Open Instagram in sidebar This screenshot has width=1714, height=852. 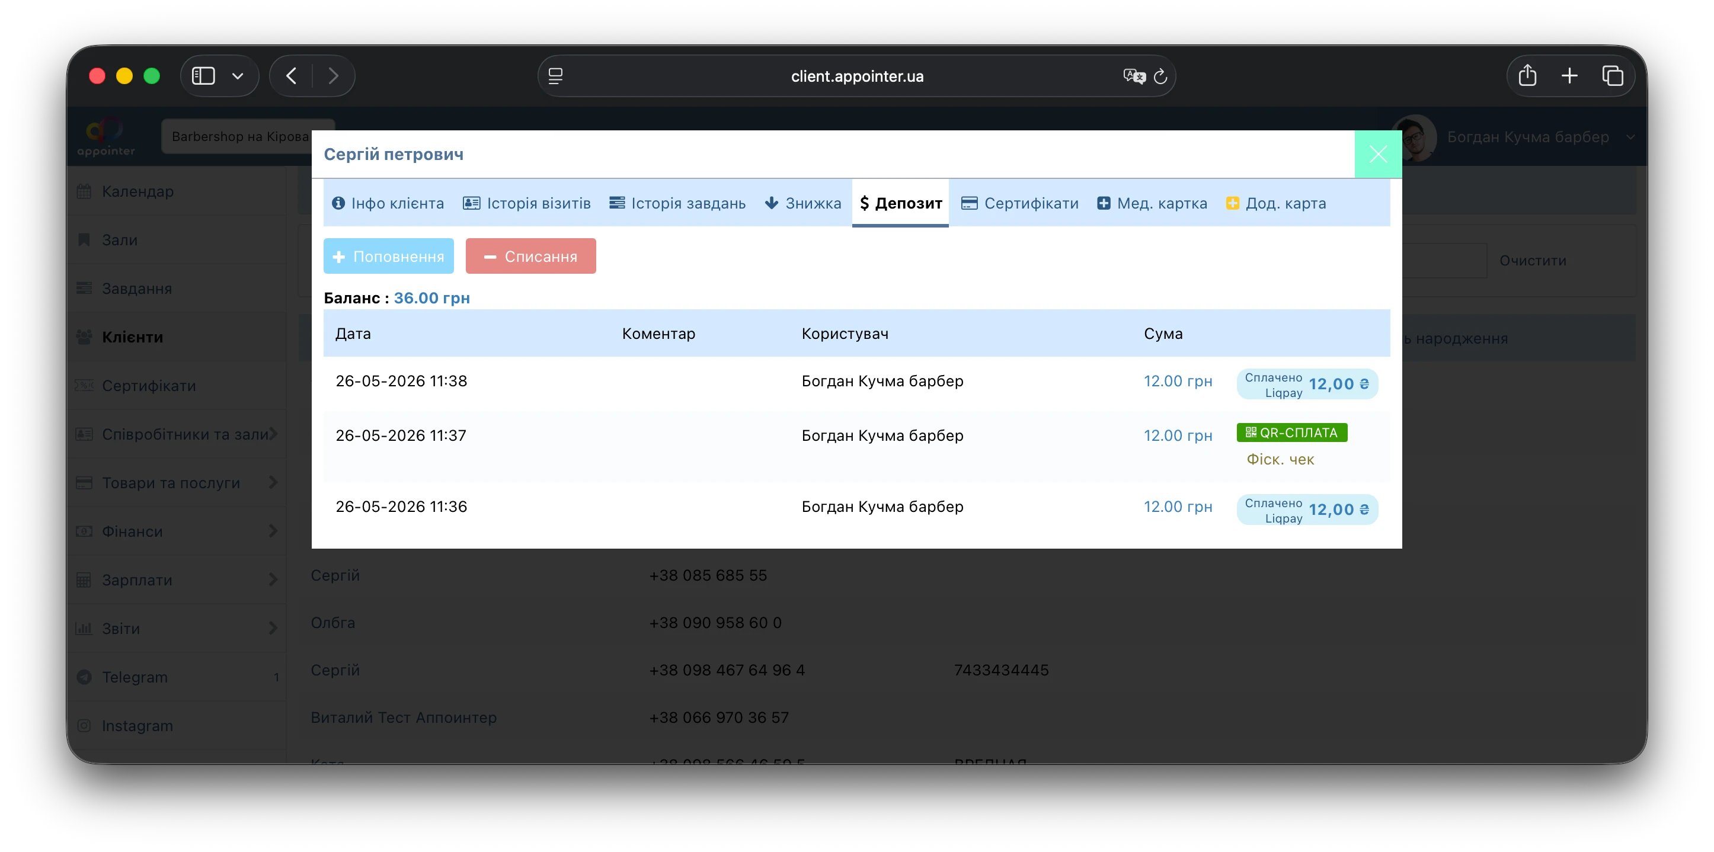click(177, 725)
